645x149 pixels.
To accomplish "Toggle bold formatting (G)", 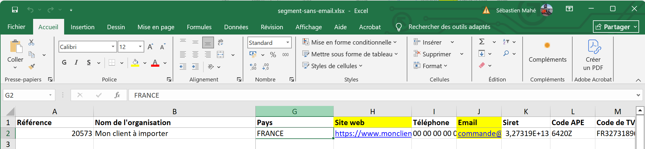I will [64, 63].
